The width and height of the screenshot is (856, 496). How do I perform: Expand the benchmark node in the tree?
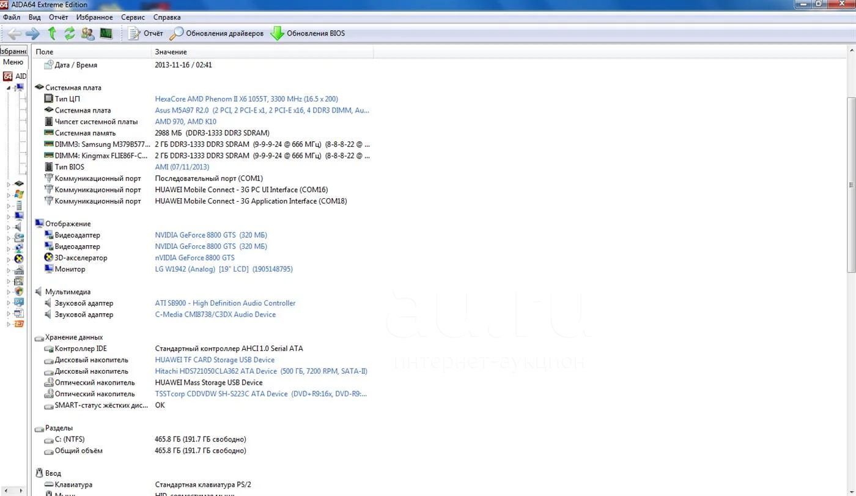tap(9, 324)
